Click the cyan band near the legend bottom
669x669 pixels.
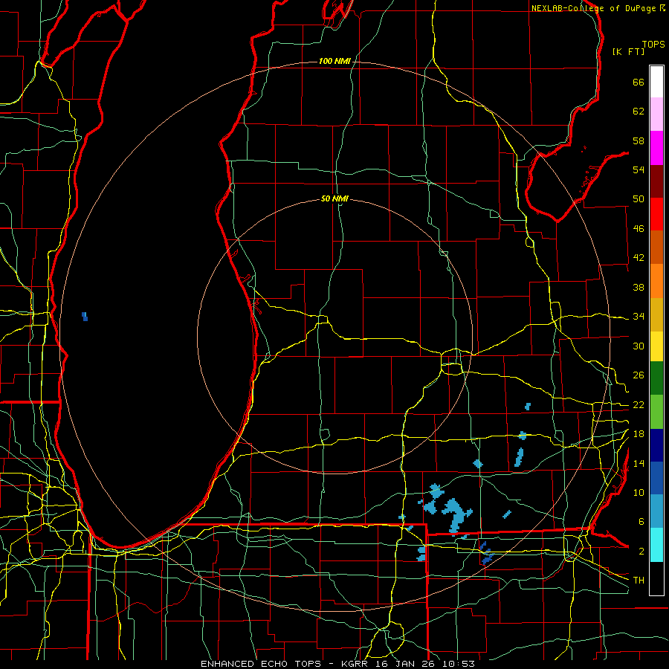tap(656, 545)
